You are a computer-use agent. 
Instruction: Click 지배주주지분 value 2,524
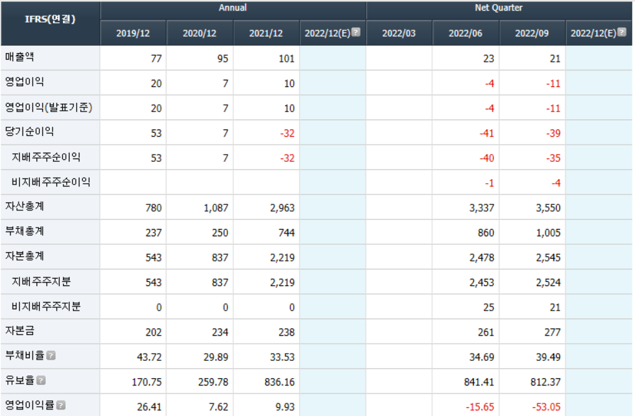(x=548, y=283)
